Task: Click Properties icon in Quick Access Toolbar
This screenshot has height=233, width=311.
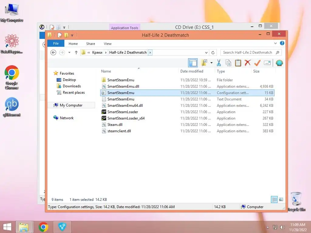Action: pos(60,35)
